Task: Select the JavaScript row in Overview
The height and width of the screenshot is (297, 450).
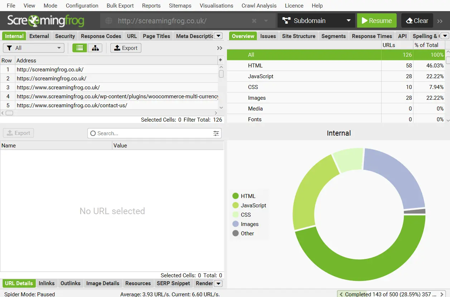Action: click(x=336, y=76)
